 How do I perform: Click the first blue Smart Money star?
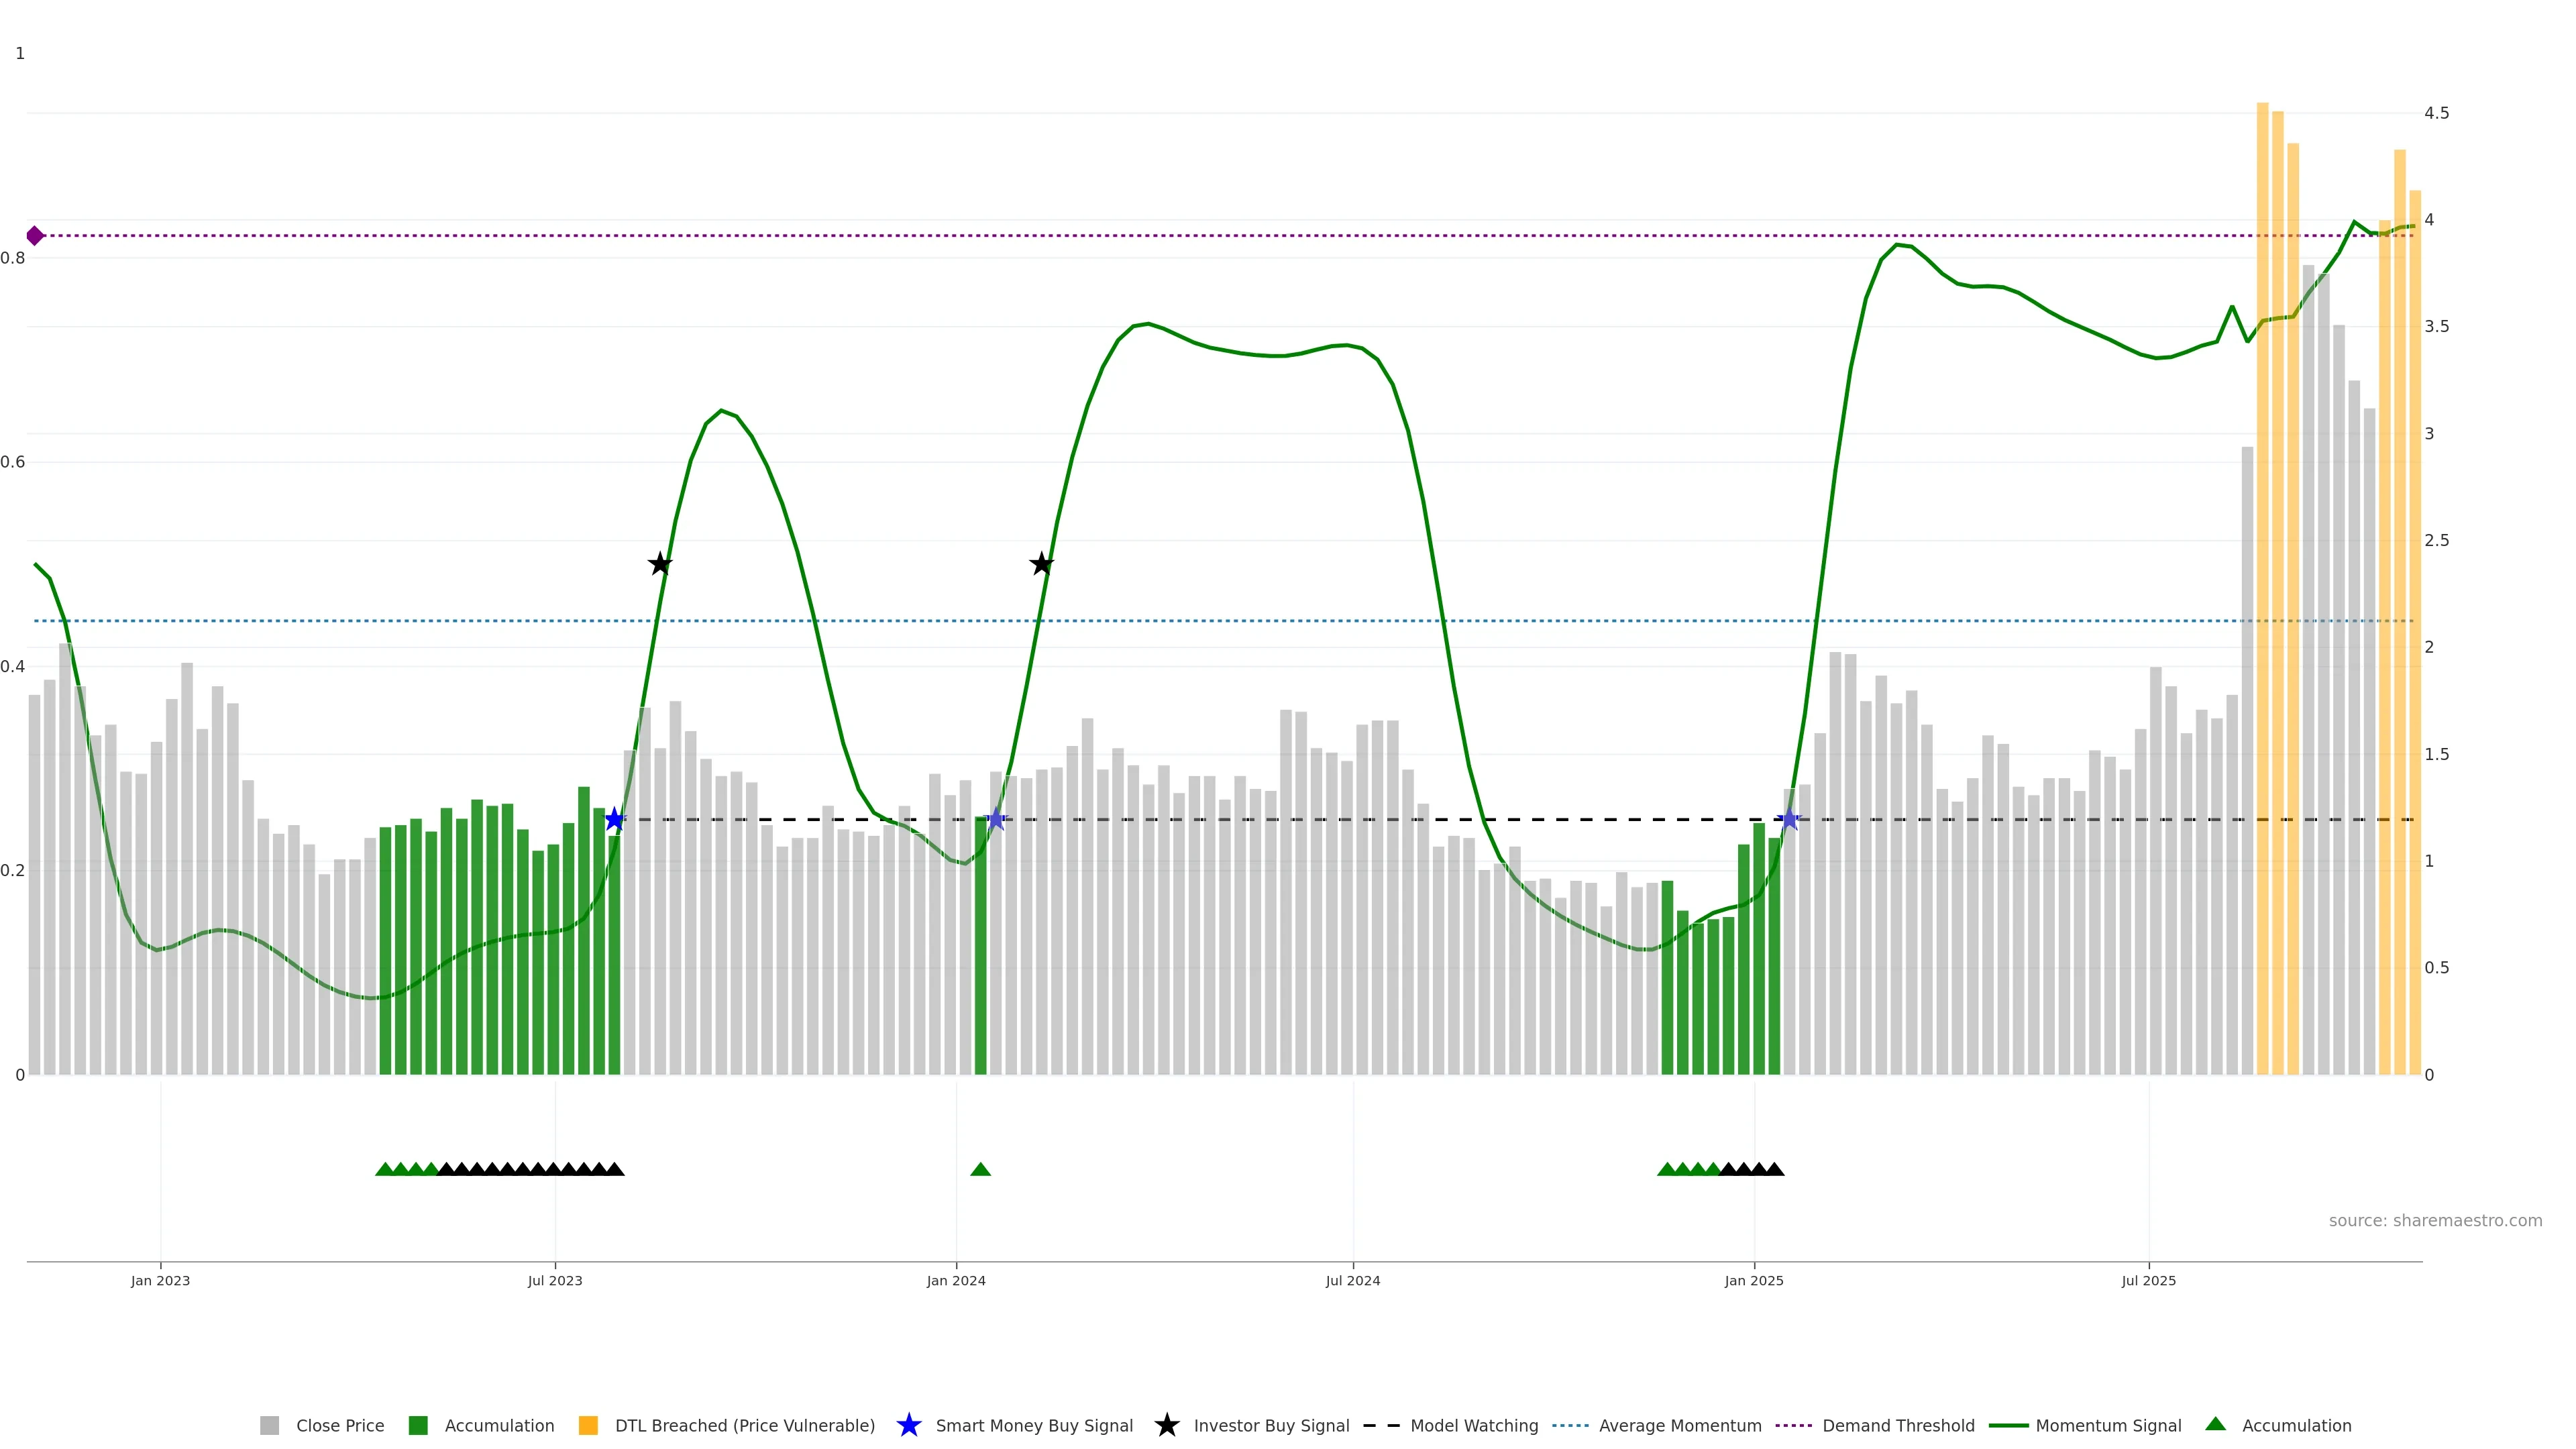[615, 820]
